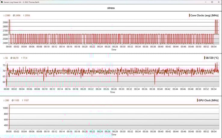Select the GPU Clock maximum value 1107
This screenshot has height=138, width=222.
pos(26,100)
